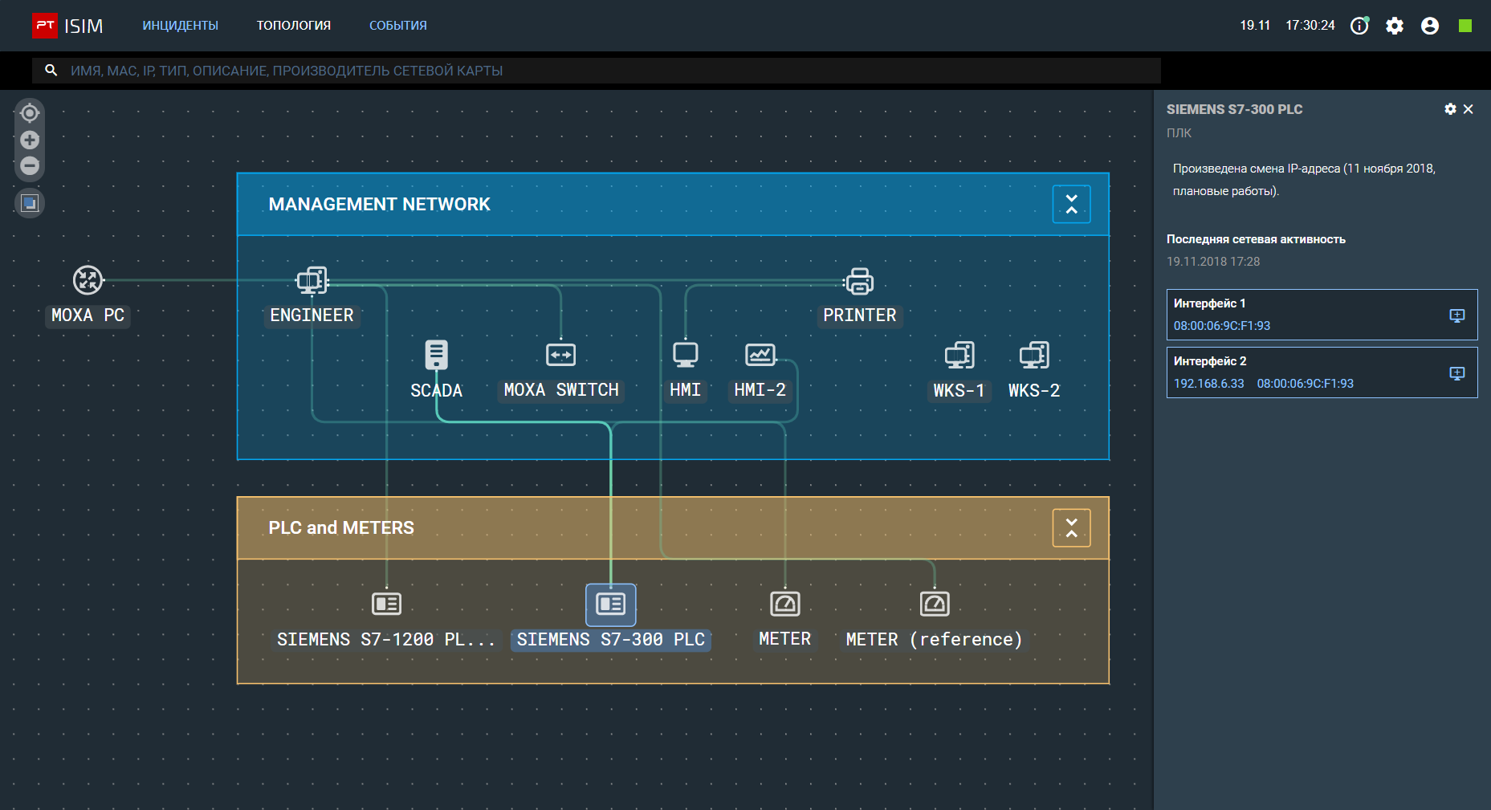Select the SIEMENS S7-1200 PLC icon

pos(387,604)
